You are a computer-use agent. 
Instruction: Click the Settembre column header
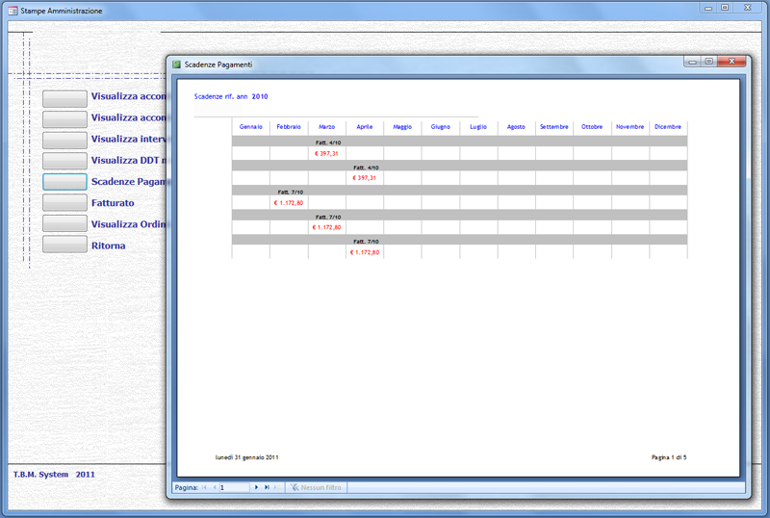554,127
